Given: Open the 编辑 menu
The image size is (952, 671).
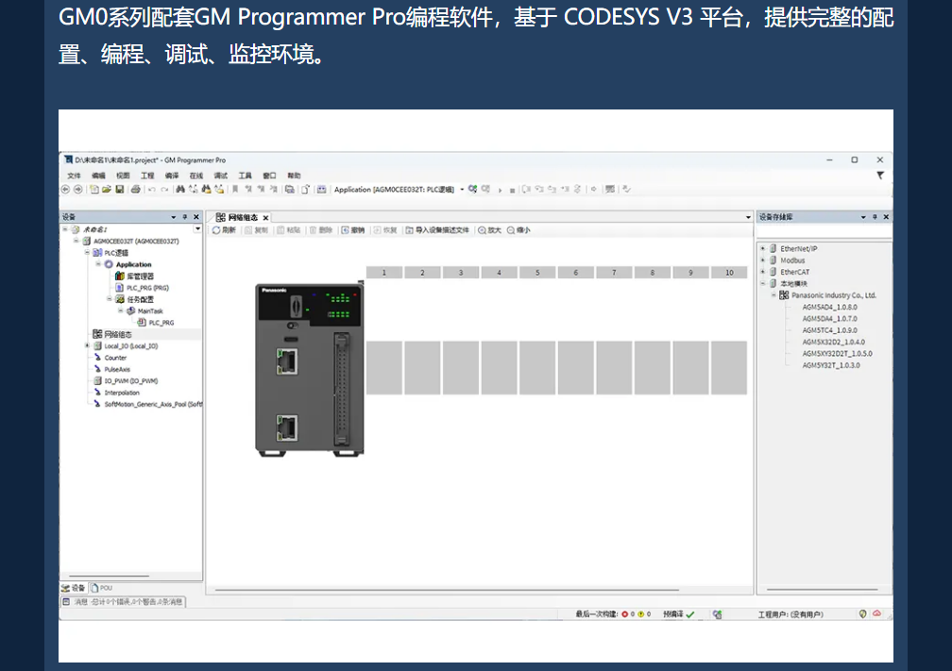Looking at the screenshot, I should (98, 176).
